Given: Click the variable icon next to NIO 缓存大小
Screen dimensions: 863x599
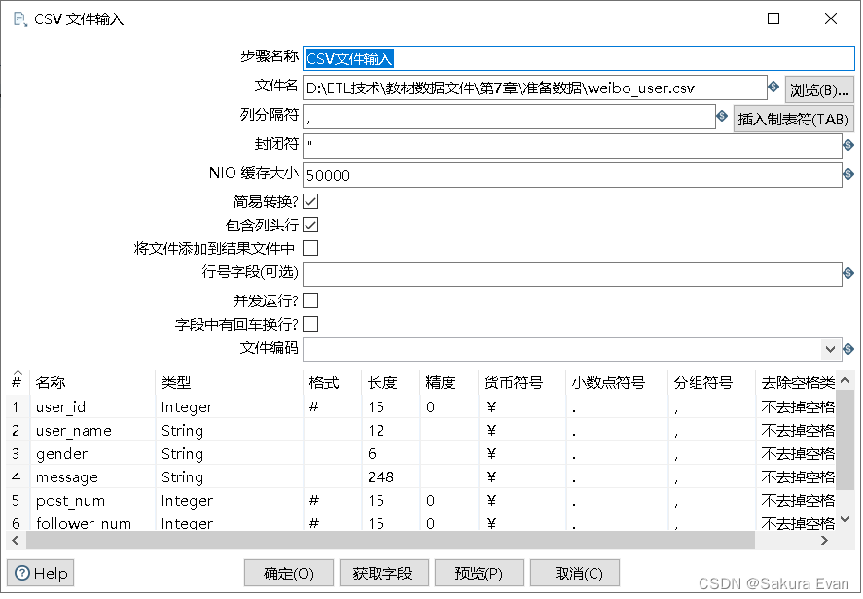Looking at the screenshot, I should point(848,175).
